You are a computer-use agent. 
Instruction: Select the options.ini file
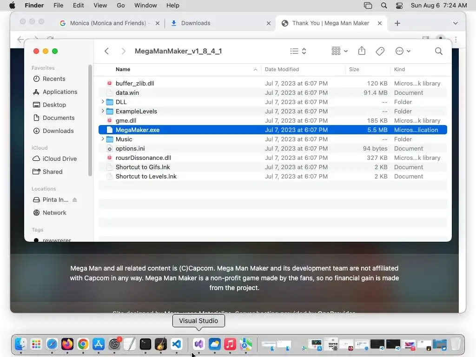tap(272, 148)
